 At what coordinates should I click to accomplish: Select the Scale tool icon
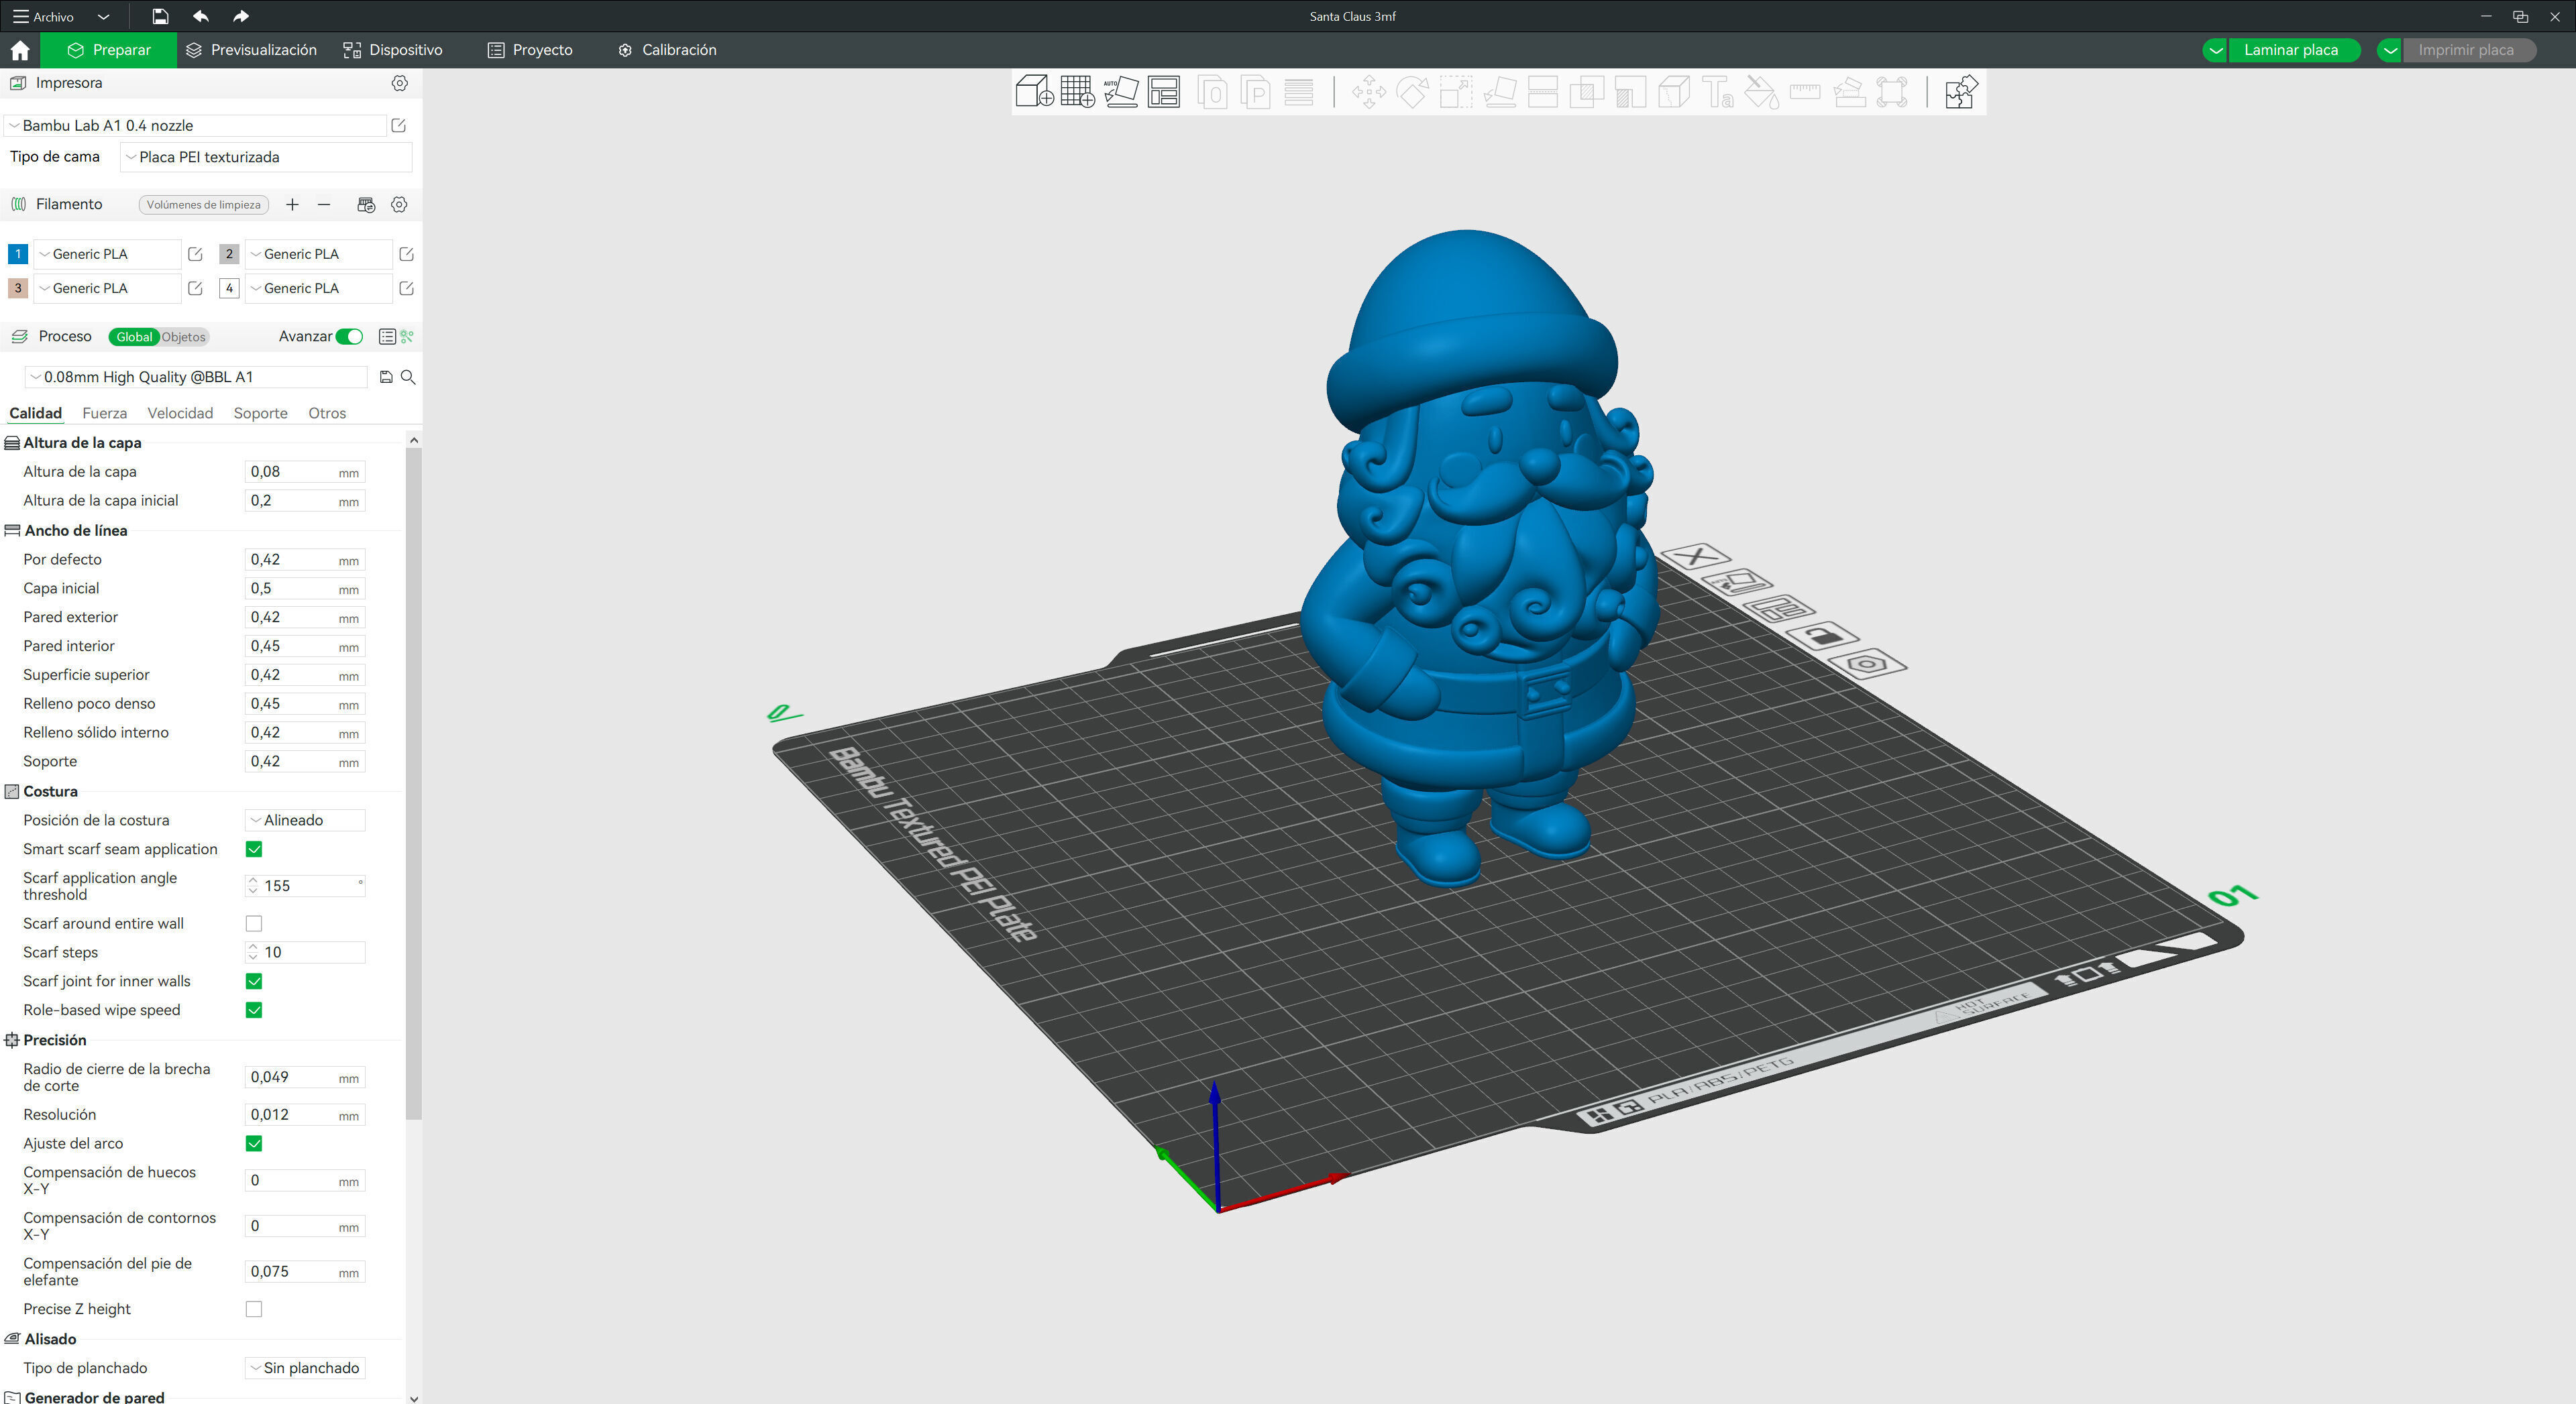coord(1455,93)
